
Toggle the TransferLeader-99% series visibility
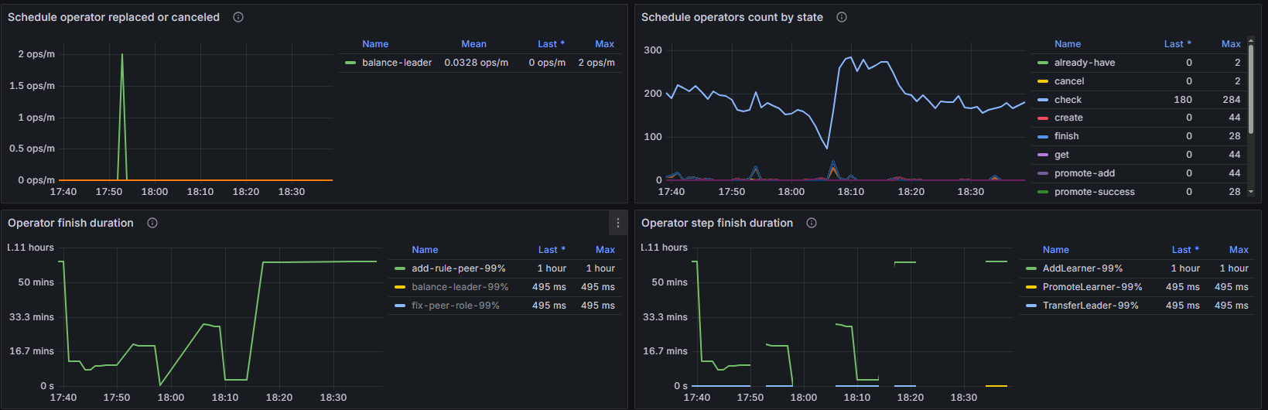(1090, 306)
